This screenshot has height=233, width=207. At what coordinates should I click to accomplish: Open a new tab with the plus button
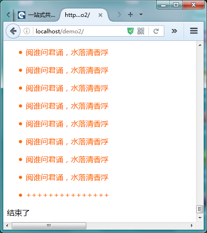click(130, 15)
